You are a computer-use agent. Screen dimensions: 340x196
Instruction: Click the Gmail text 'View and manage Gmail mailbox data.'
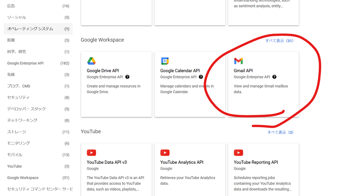(261, 89)
